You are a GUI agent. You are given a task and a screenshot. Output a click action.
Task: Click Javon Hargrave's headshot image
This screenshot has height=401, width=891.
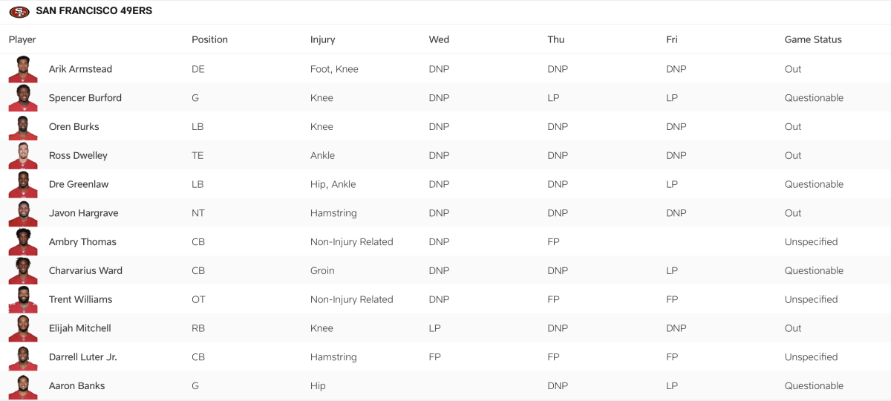23,213
